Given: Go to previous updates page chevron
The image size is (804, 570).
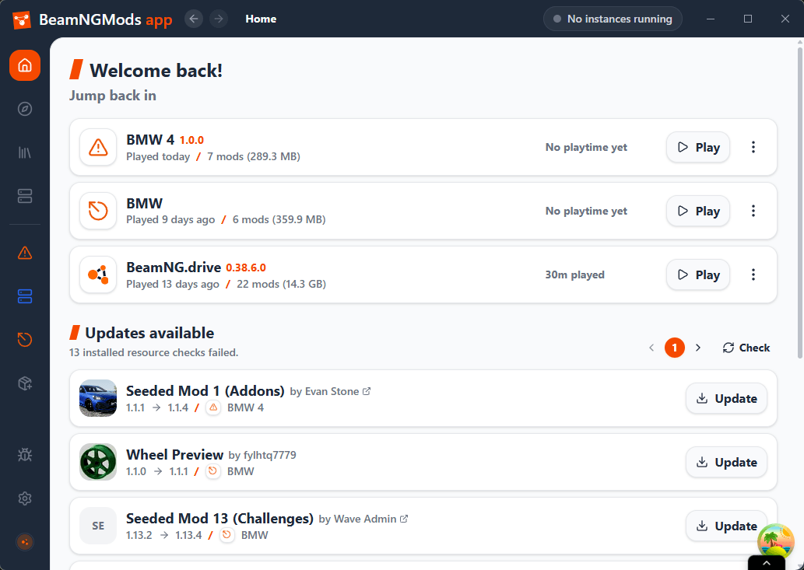Looking at the screenshot, I should (651, 348).
